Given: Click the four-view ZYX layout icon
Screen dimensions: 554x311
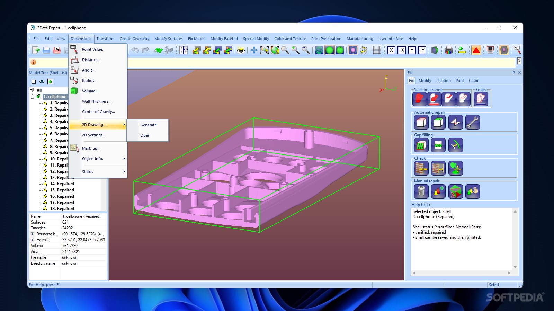Looking at the screenshot, I should [184, 50].
